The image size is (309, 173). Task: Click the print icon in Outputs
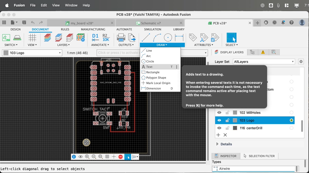[121, 38]
